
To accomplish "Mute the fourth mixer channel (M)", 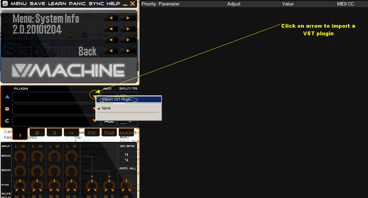I will 68,196.
